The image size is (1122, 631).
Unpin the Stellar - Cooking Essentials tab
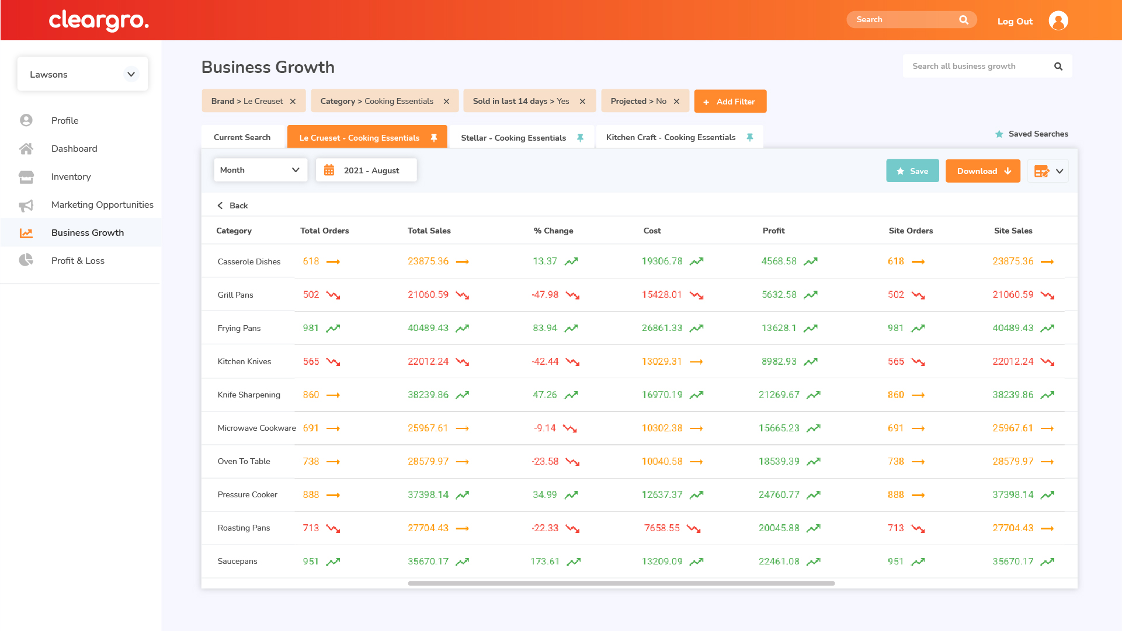(x=580, y=138)
